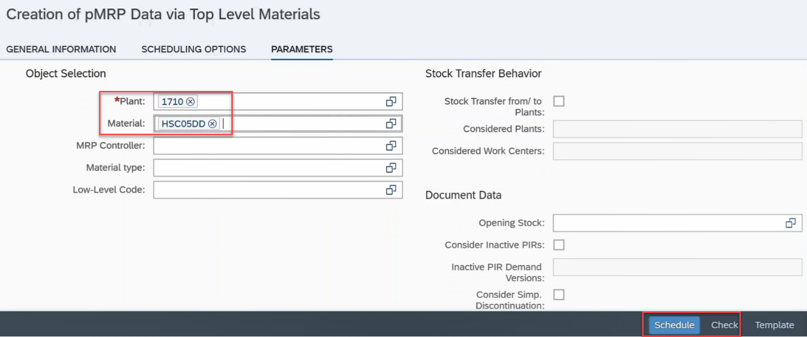Open value help for Low-Level Code
807x337 pixels.
(391, 190)
